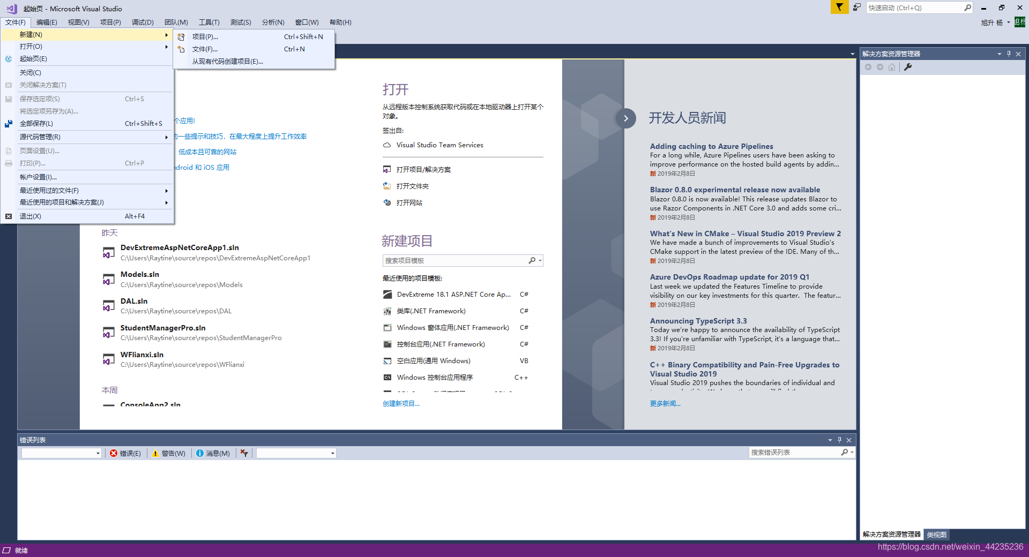Expand the source control (源代码管理) submenu
1029x557 pixels.
[87, 137]
